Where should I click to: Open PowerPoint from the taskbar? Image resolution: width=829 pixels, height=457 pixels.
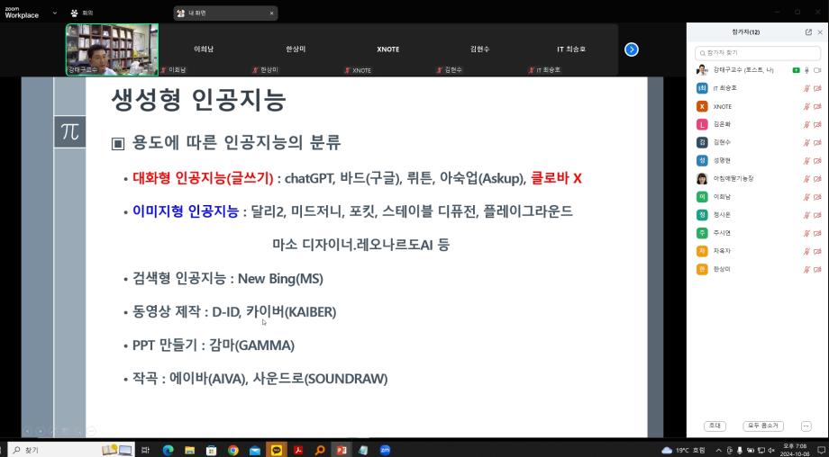[x=342, y=450]
